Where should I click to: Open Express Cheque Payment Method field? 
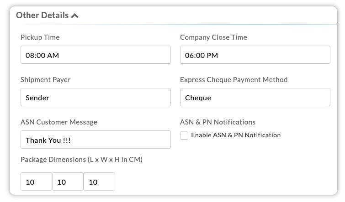point(255,97)
